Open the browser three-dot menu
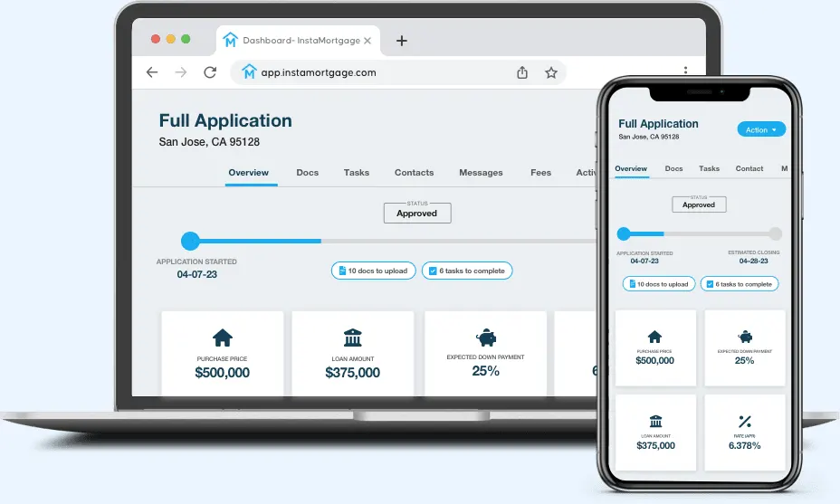The width and height of the screenshot is (840, 504). pos(685,71)
